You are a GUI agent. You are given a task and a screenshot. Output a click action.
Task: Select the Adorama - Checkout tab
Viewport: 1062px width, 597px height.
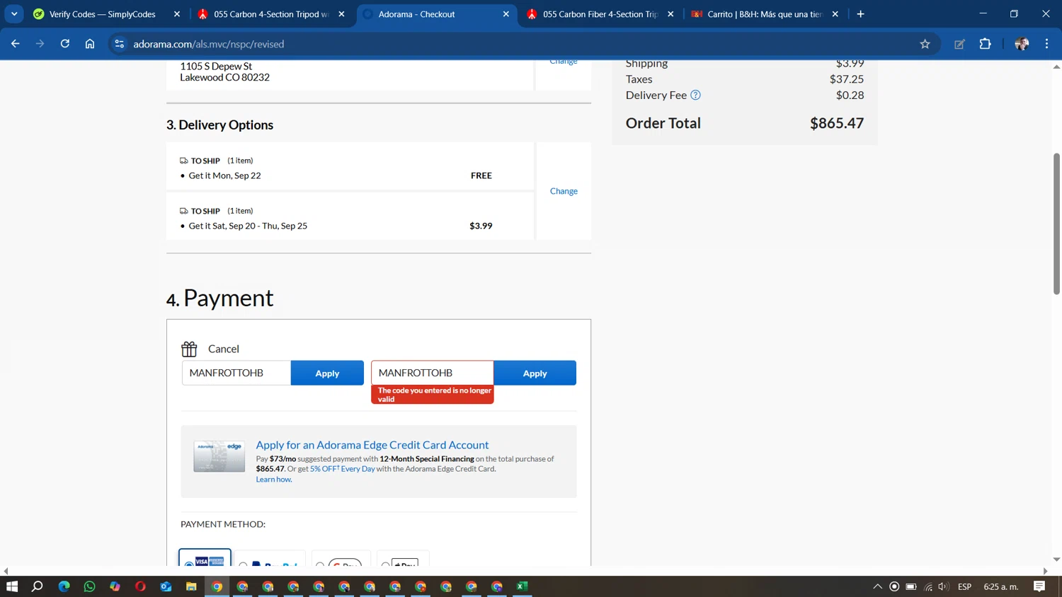(416, 14)
